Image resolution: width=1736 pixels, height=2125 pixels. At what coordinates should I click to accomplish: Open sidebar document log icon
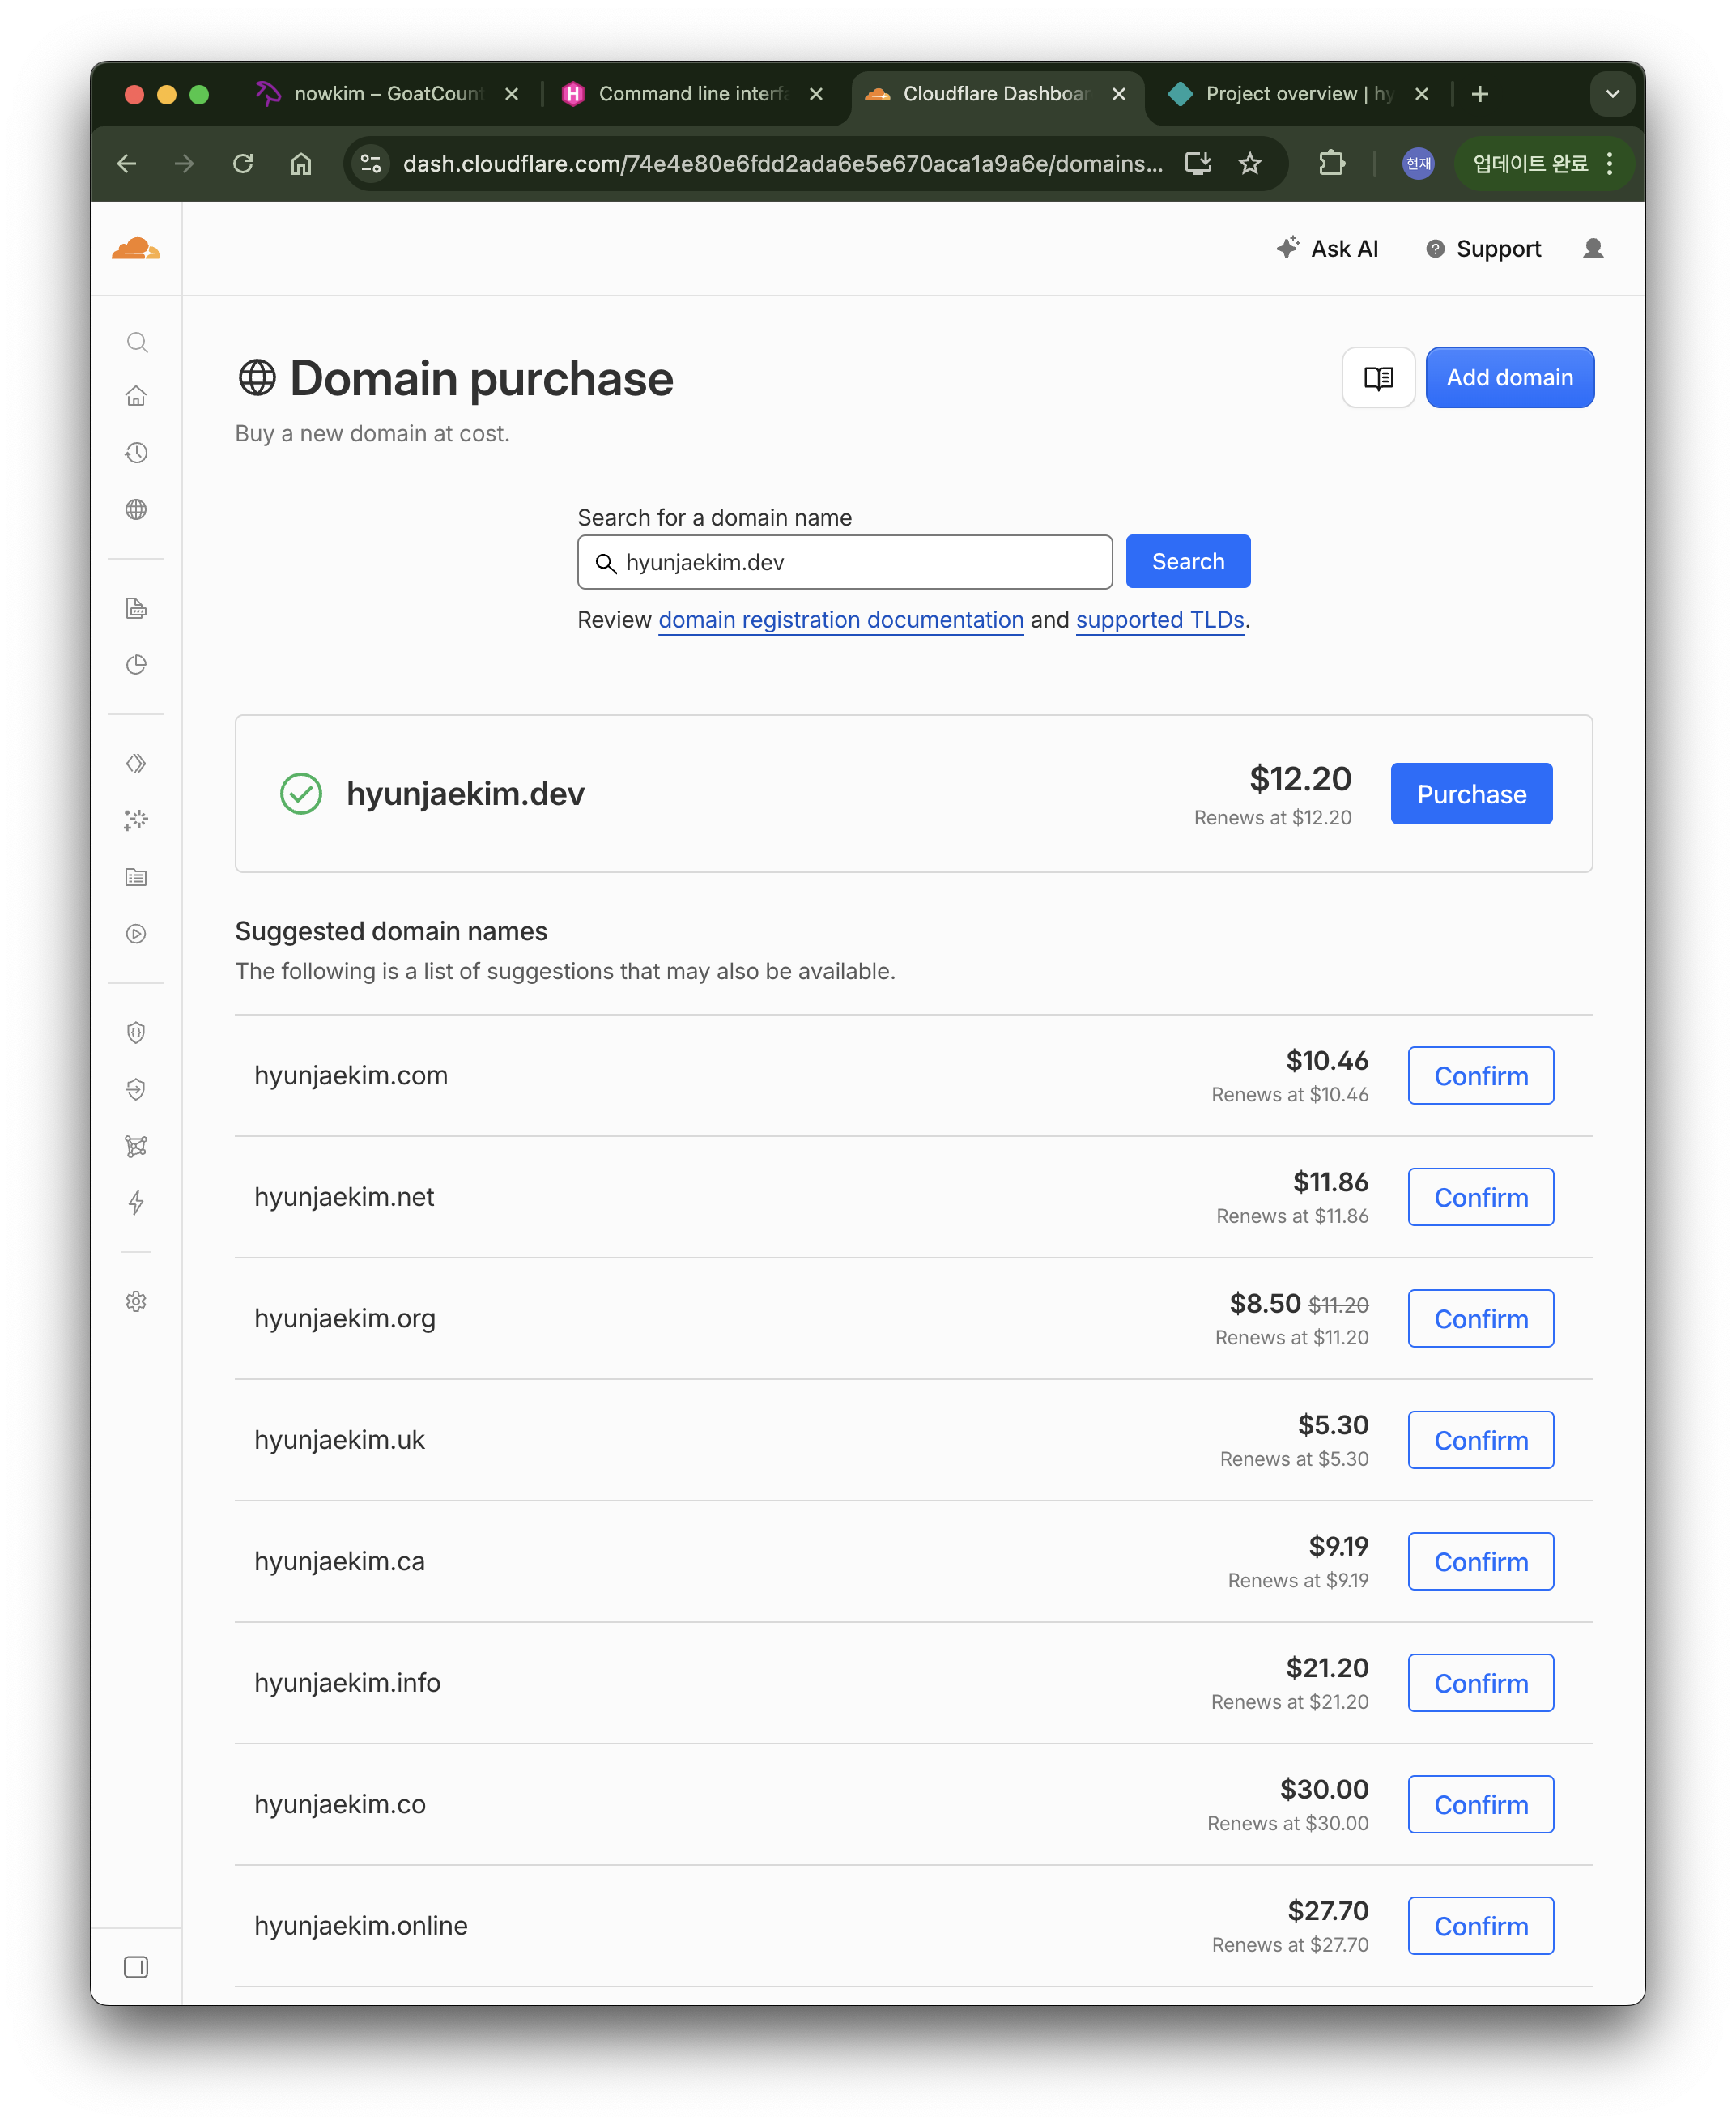[x=137, y=608]
